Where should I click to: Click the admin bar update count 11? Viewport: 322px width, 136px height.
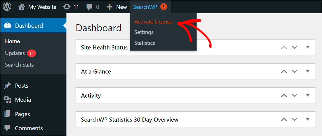pyautogui.click(x=76, y=7)
